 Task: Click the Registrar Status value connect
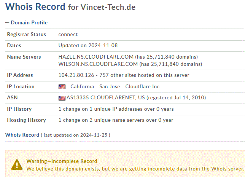[68, 34]
